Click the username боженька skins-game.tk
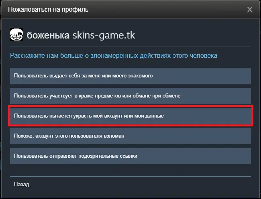The image size is (261, 199). click(x=81, y=35)
